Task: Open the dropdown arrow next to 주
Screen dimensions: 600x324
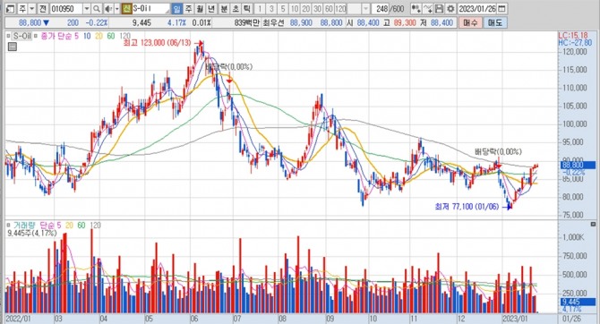Action: [x=31, y=9]
